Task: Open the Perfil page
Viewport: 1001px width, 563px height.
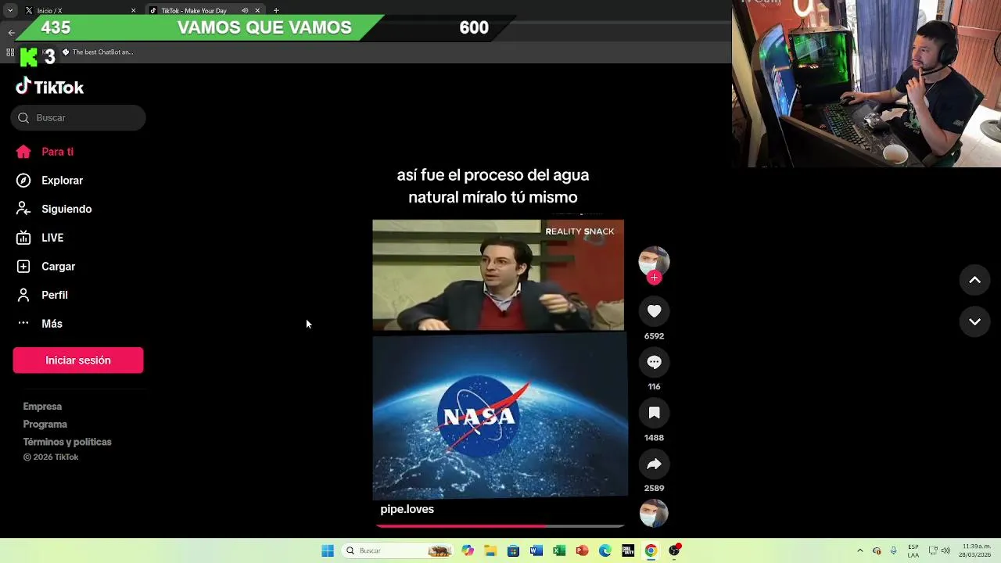Action: 42,295
